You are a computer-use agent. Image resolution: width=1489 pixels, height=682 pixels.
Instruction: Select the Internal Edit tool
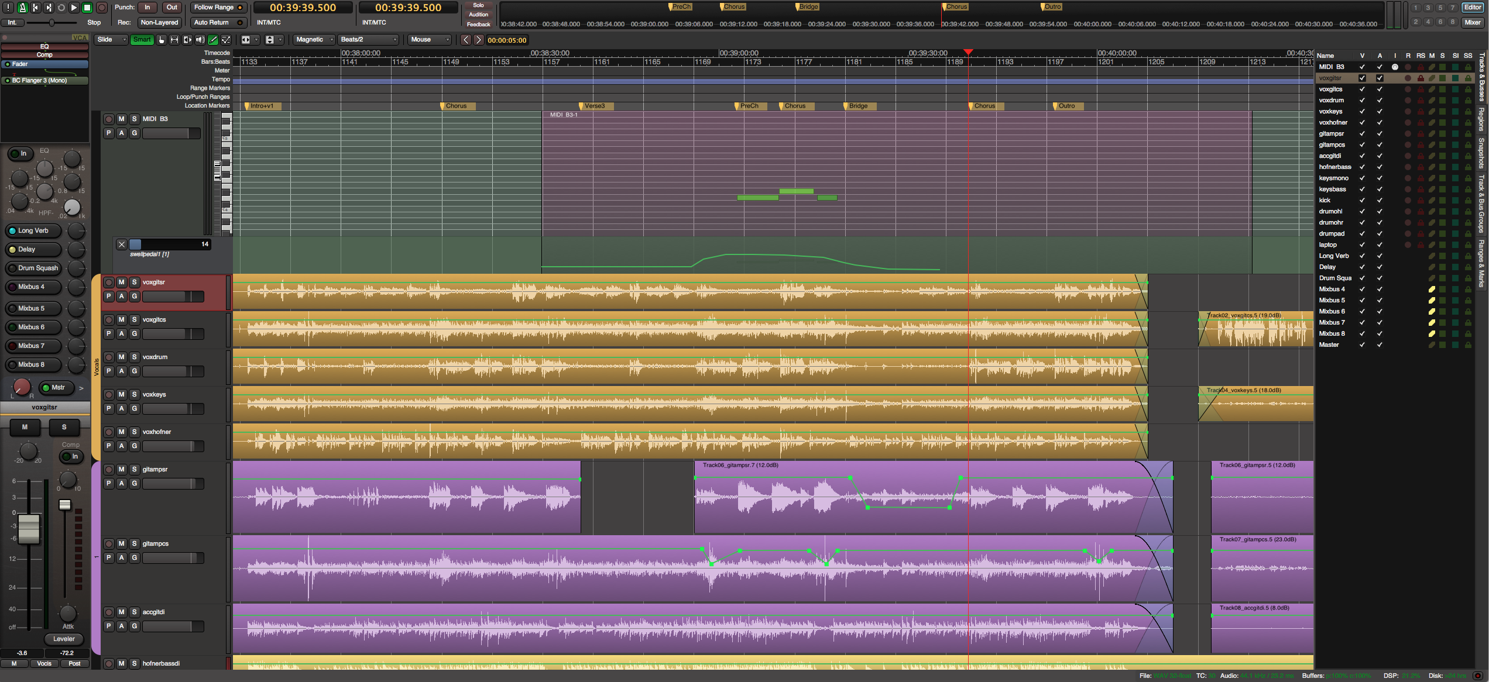[226, 40]
